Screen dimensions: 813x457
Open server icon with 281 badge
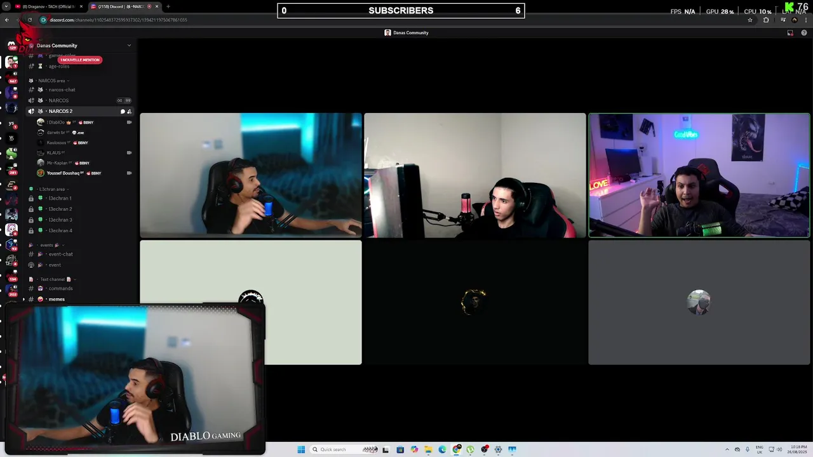[x=11, y=168]
